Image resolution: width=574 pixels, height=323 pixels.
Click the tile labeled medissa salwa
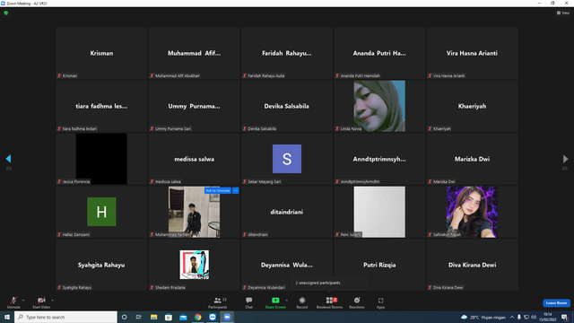pos(194,159)
